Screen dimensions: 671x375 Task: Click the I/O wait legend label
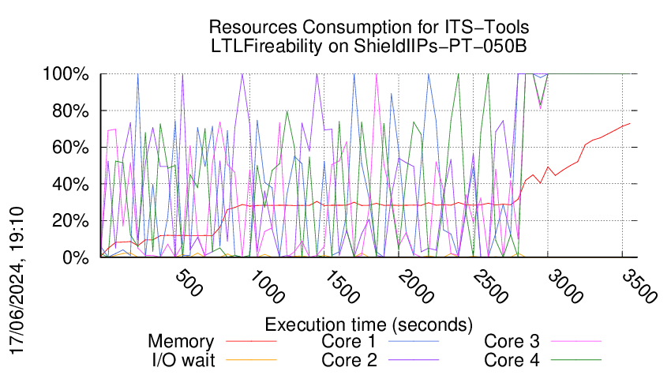[x=183, y=360]
